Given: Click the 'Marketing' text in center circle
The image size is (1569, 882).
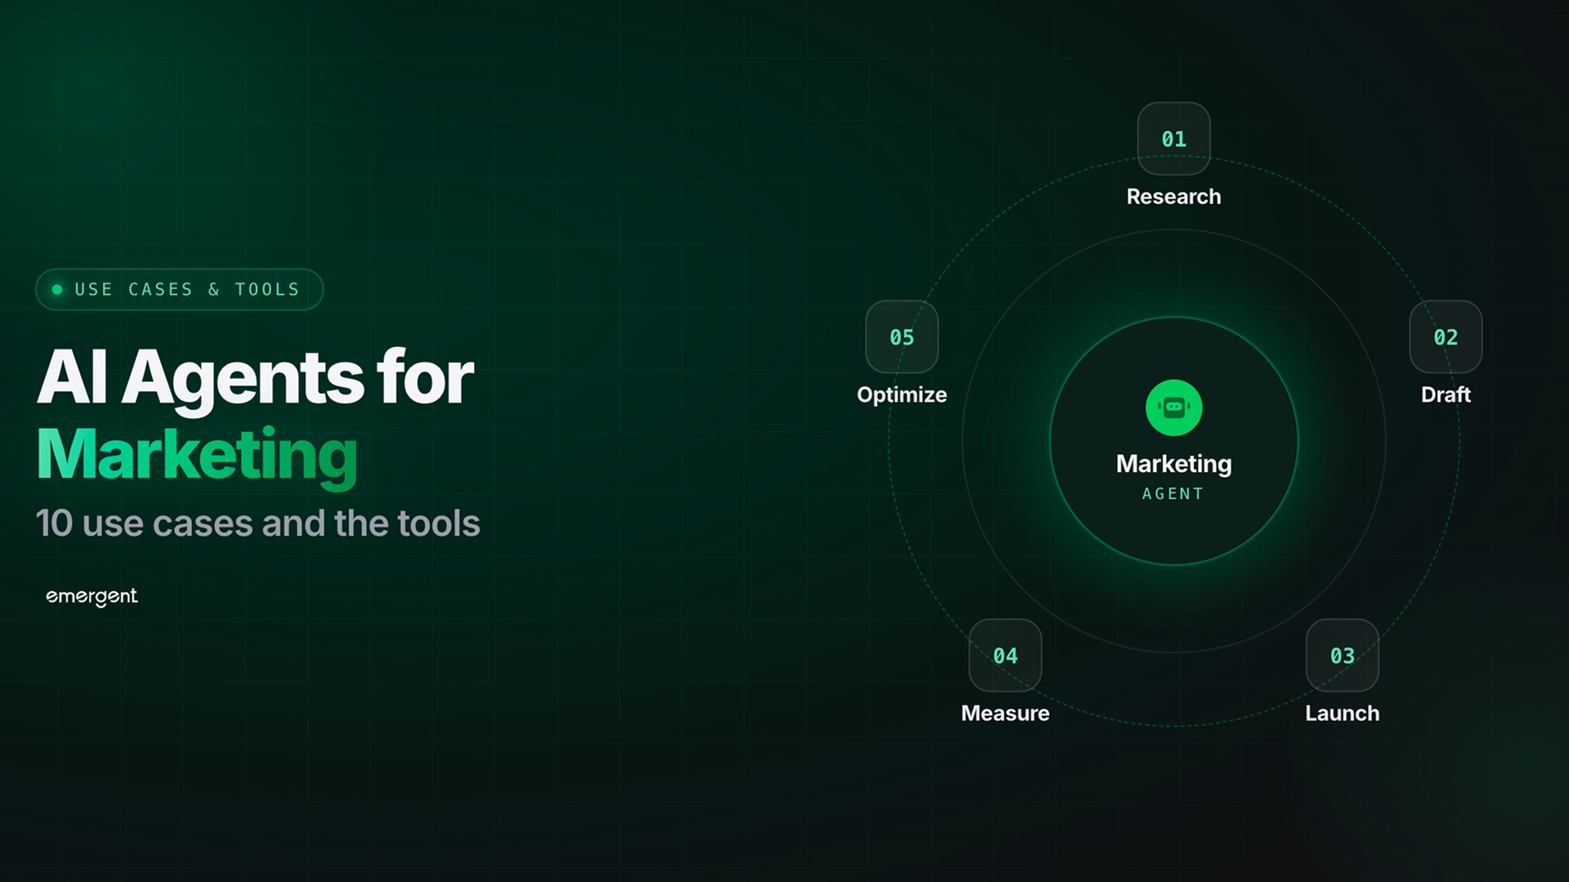Looking at the screenshot, I should 1173,465.
